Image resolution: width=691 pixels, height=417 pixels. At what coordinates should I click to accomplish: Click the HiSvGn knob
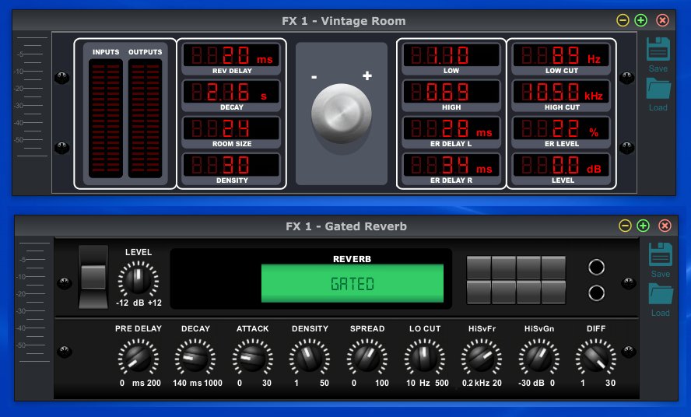538,357
